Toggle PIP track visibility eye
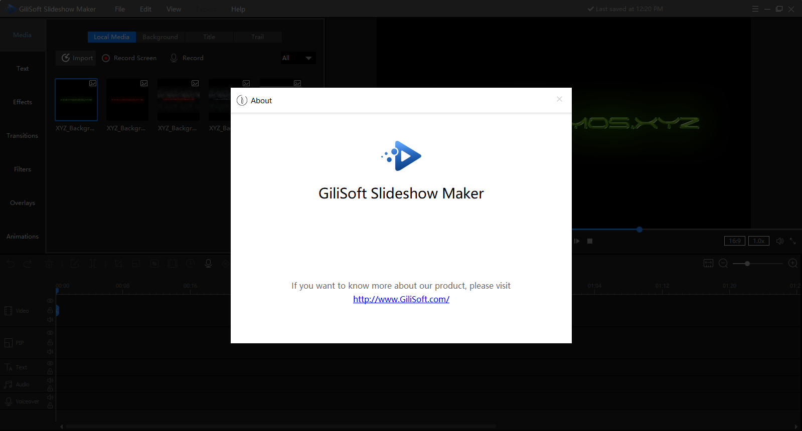Viewport: 802px width, 431px height. point(50,333)
